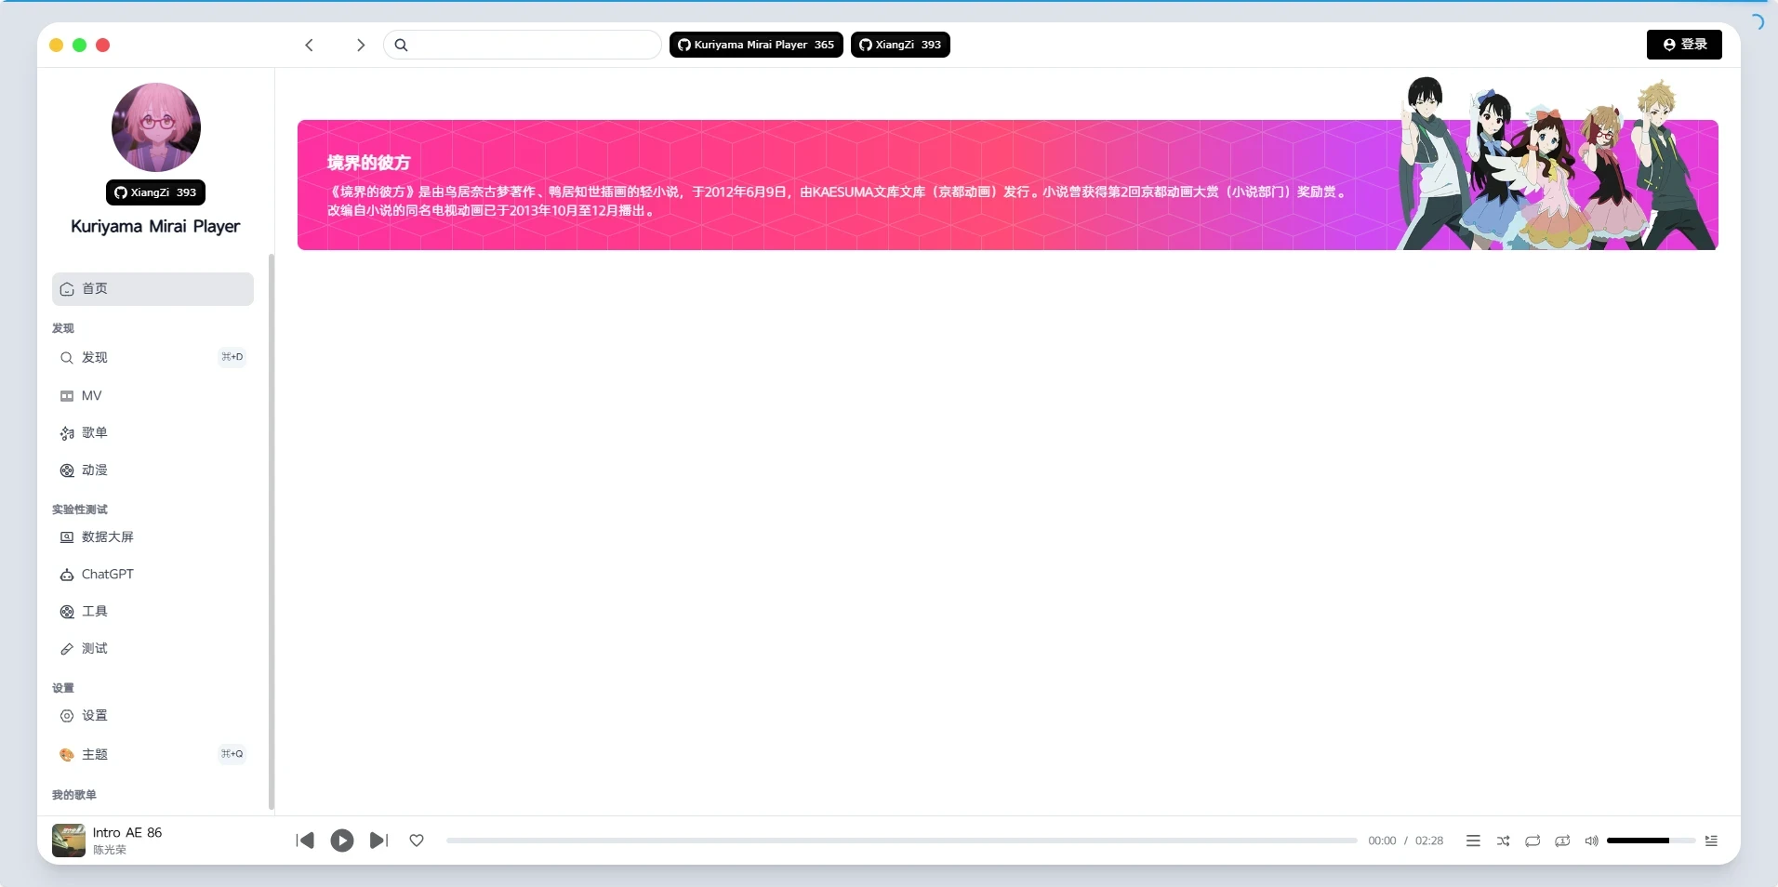This screenshot has width=1778, height=887.
Task: Click the Kuriyama Mirai Player title text
Action: point(155,226)
